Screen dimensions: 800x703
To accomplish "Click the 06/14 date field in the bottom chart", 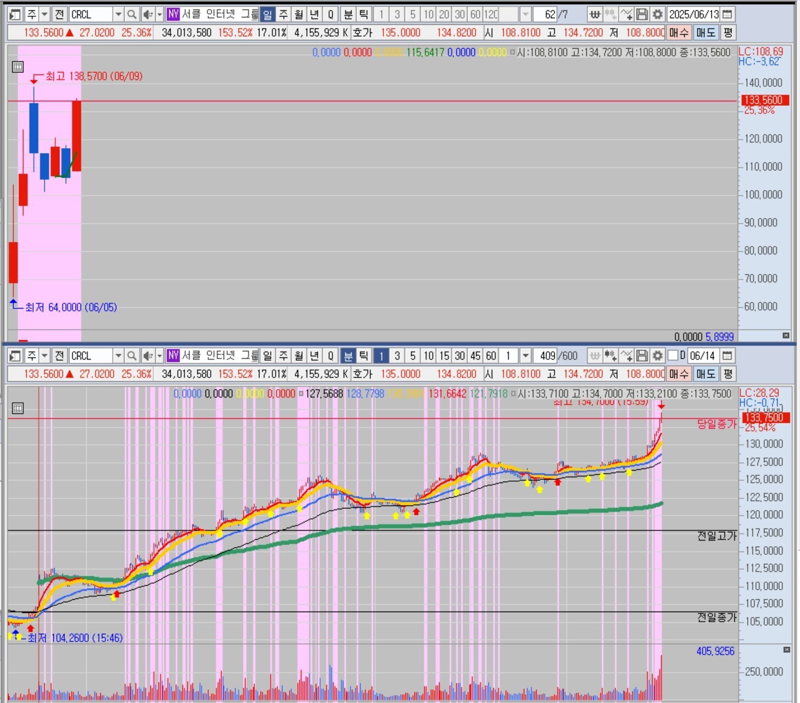I will (703, 356).
